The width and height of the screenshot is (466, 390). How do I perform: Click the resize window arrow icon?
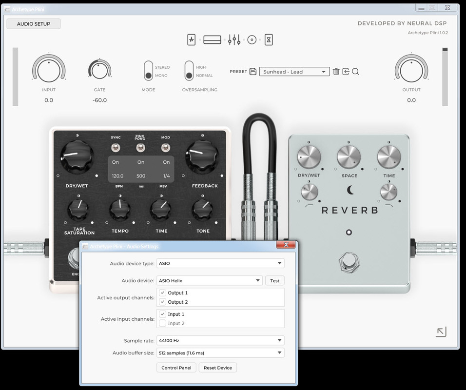point(441,331)
